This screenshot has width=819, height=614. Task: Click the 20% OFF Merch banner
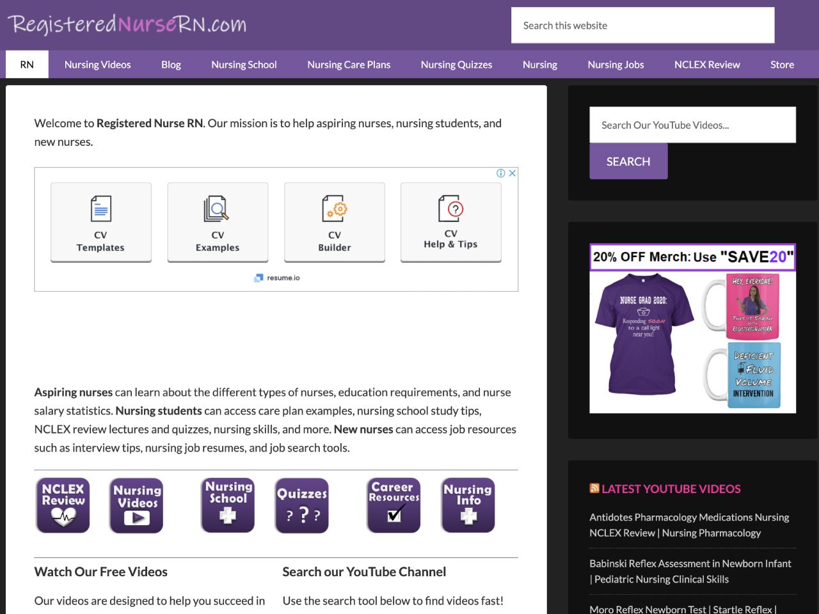[x=692, y=257]
